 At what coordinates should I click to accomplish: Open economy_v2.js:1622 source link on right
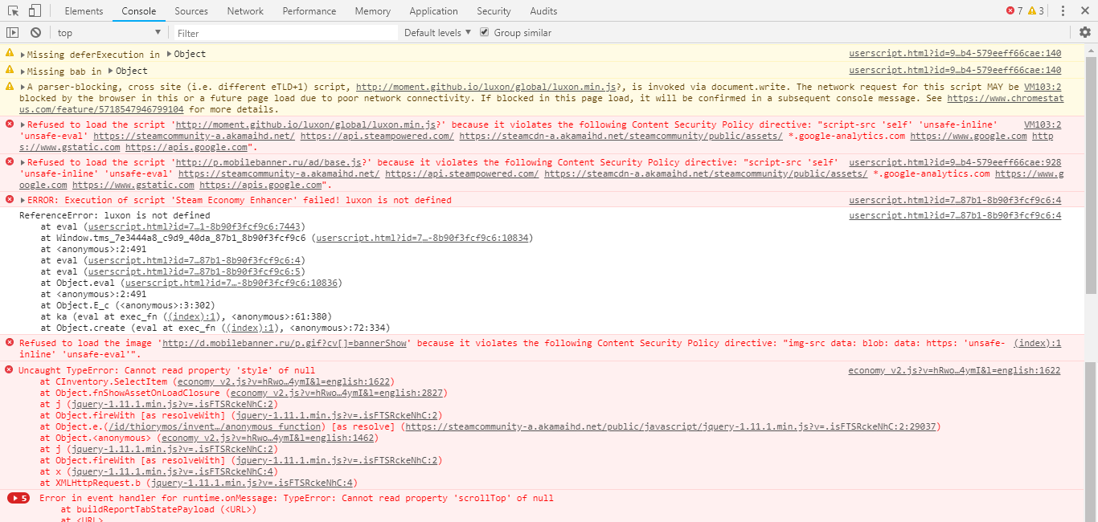click(x=954, y=370)
